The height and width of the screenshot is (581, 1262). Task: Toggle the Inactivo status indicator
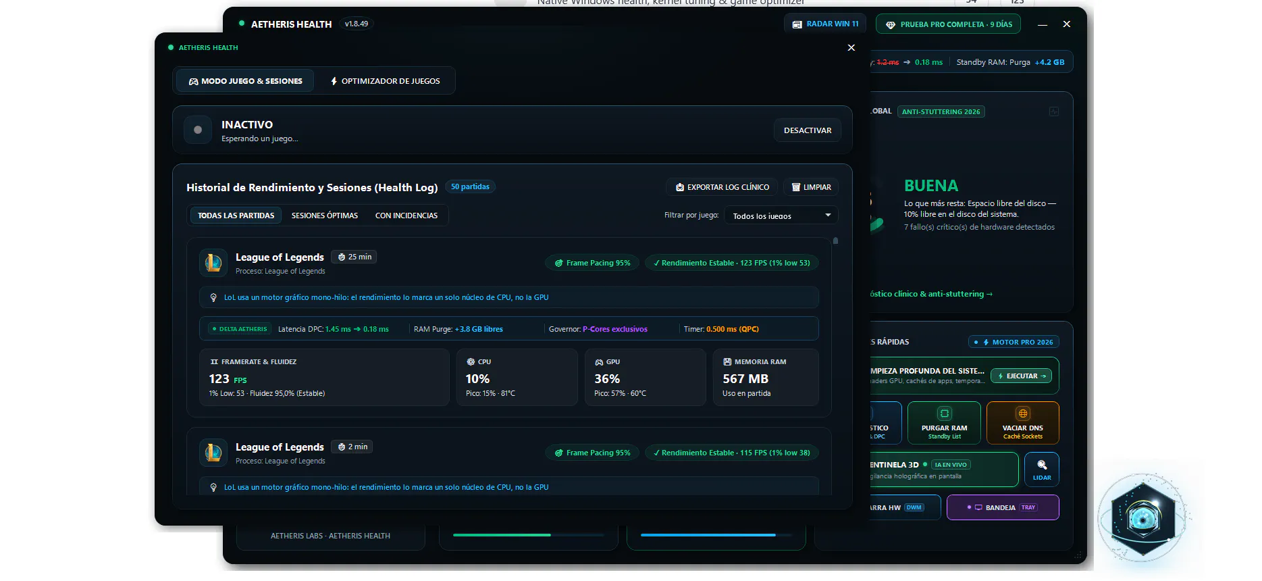coord(198,130)
